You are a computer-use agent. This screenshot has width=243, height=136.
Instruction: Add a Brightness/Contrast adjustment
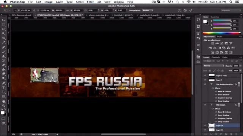pyautogui.click(x=213, y=43)
